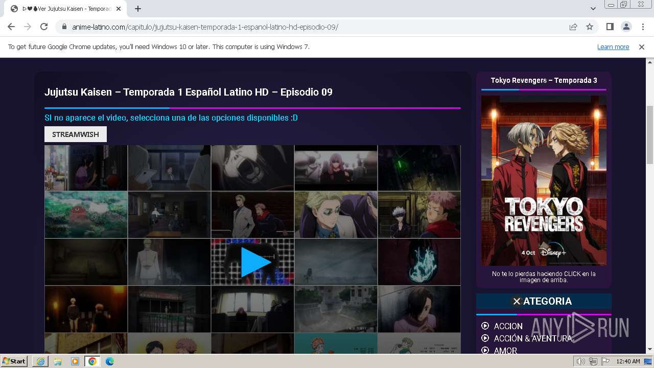The height and width of the screenshot is (368, 654).
Task: Open a new browser tab
Action: pyautogui.click(x=138, y=9)
